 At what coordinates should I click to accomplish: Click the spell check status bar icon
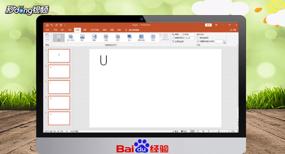[x=67, y=131]
